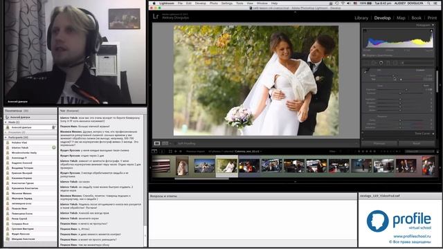The height and width of the screenshot is (249, 443).
Task: Expand the Tone Curve panel
Action: (x=433, y=133)
